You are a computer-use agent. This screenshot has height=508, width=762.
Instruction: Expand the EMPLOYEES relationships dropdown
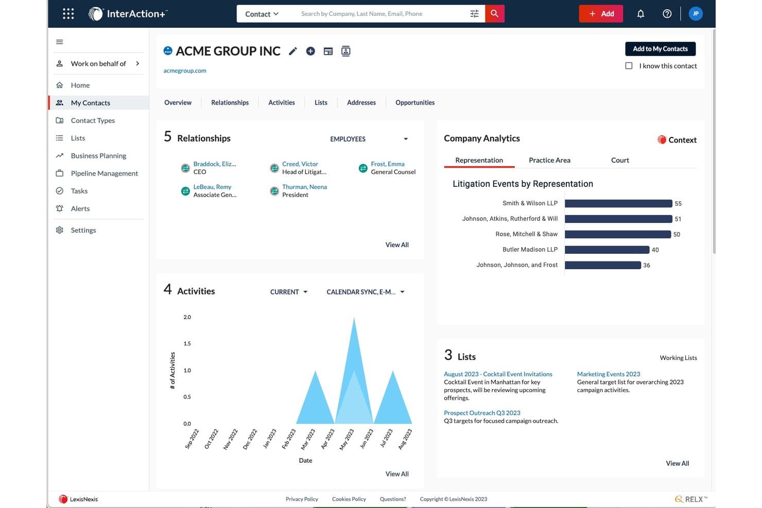[369, 139]
